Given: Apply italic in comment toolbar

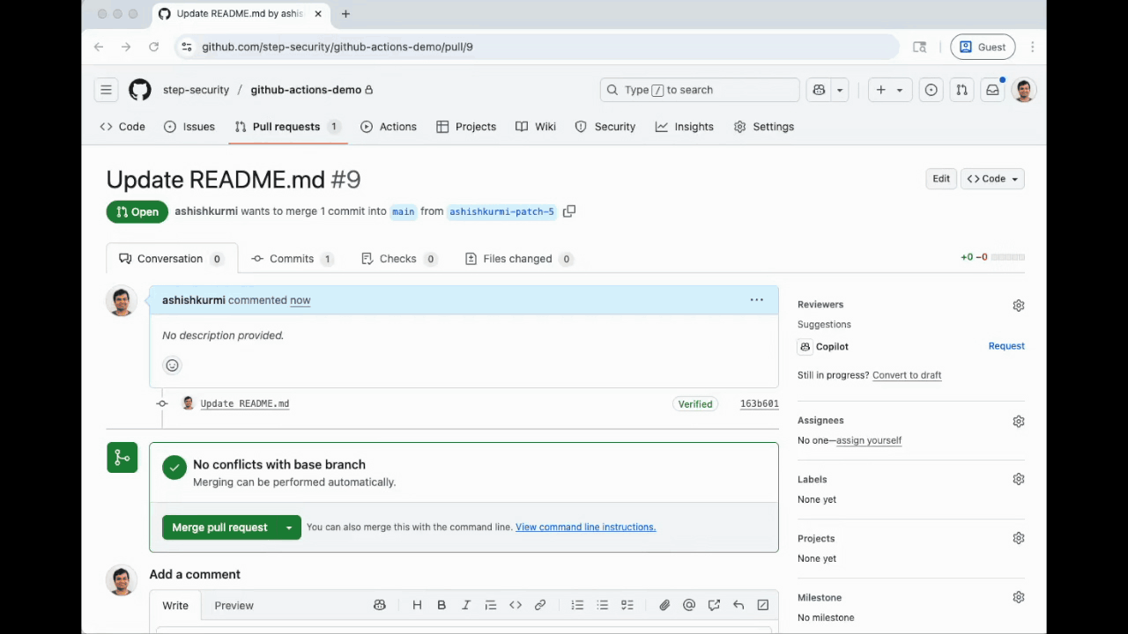Looking at the screenshot, I should coord(466,606).
